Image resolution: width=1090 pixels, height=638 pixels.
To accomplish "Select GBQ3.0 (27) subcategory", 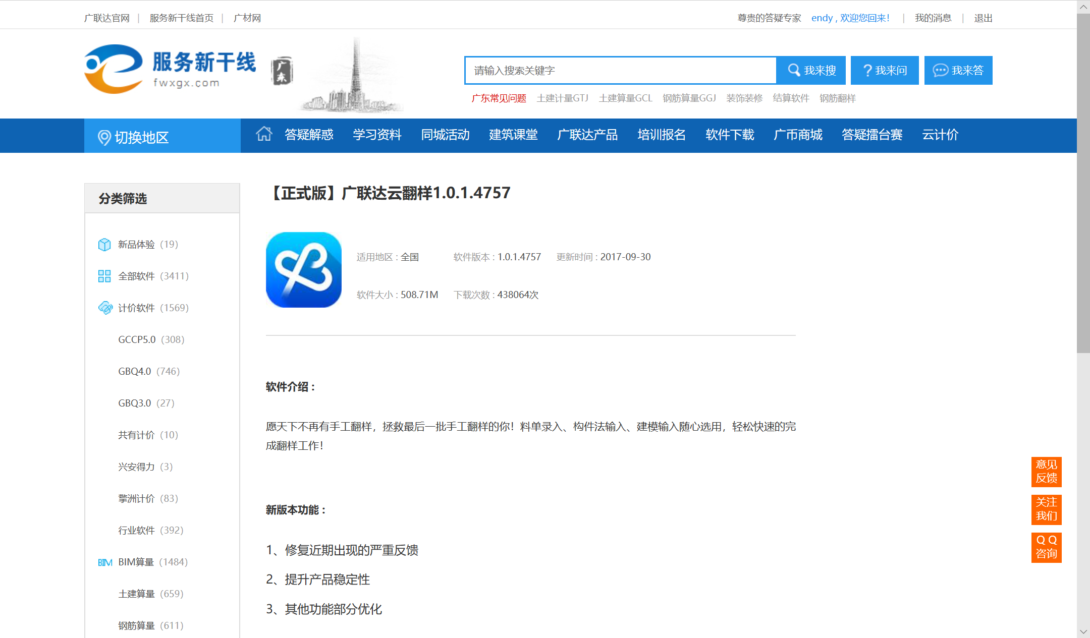I will [x=146, y=403].
